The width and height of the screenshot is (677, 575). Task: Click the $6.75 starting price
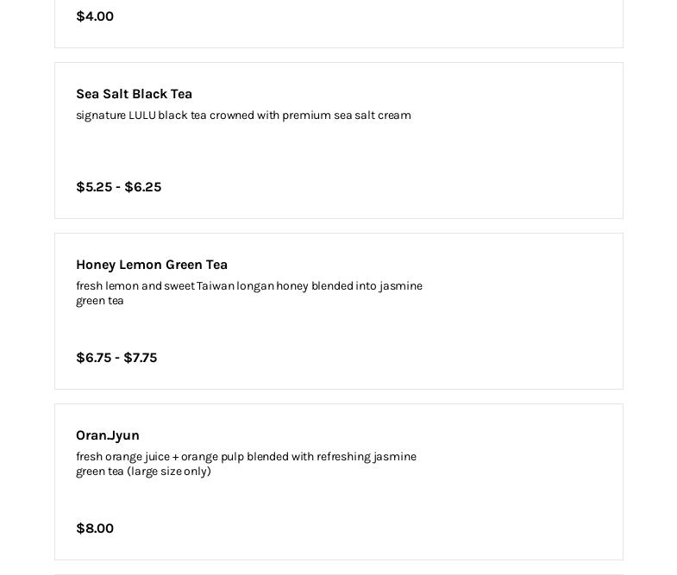point(94,358)
